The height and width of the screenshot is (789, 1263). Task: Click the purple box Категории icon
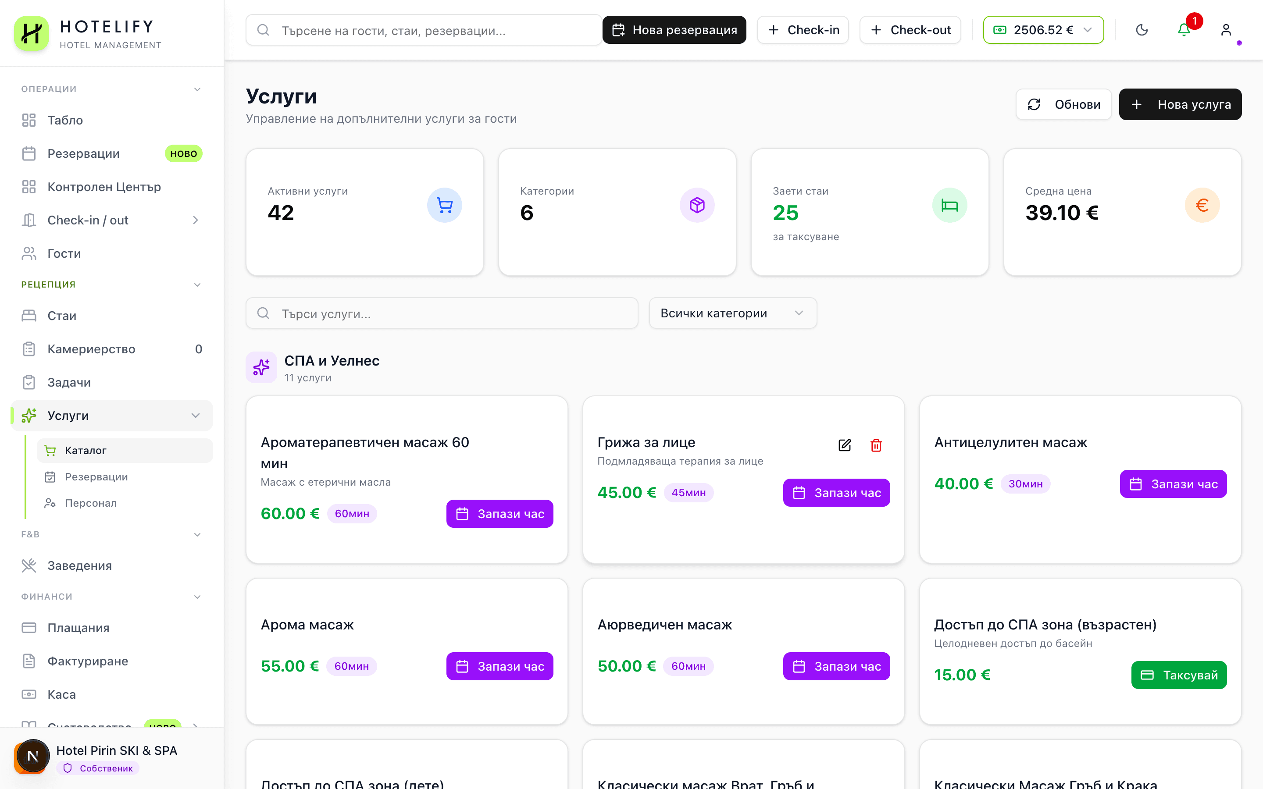tap(697, 205)
